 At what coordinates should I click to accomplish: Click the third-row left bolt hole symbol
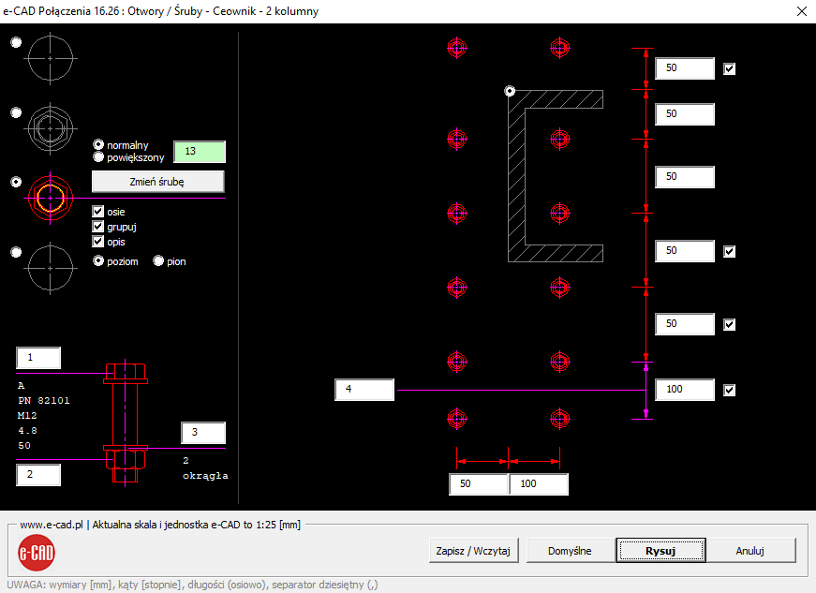pos(457,214)
